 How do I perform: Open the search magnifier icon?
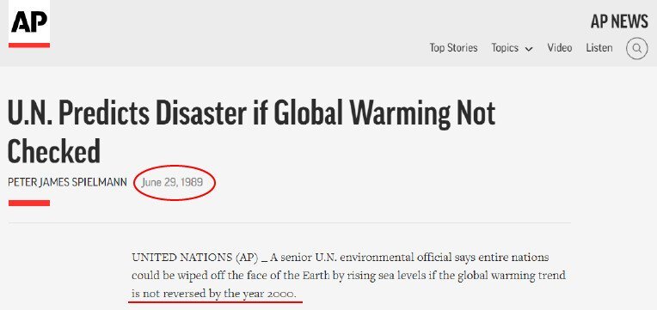point(636,49)
